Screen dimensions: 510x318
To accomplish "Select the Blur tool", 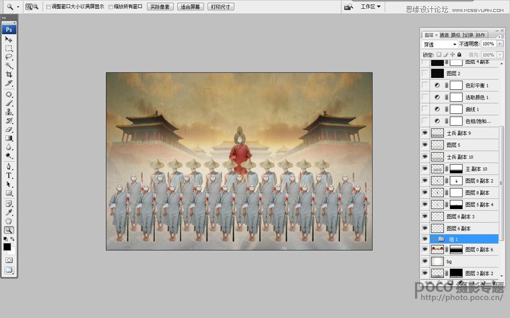I will point(9,147).
